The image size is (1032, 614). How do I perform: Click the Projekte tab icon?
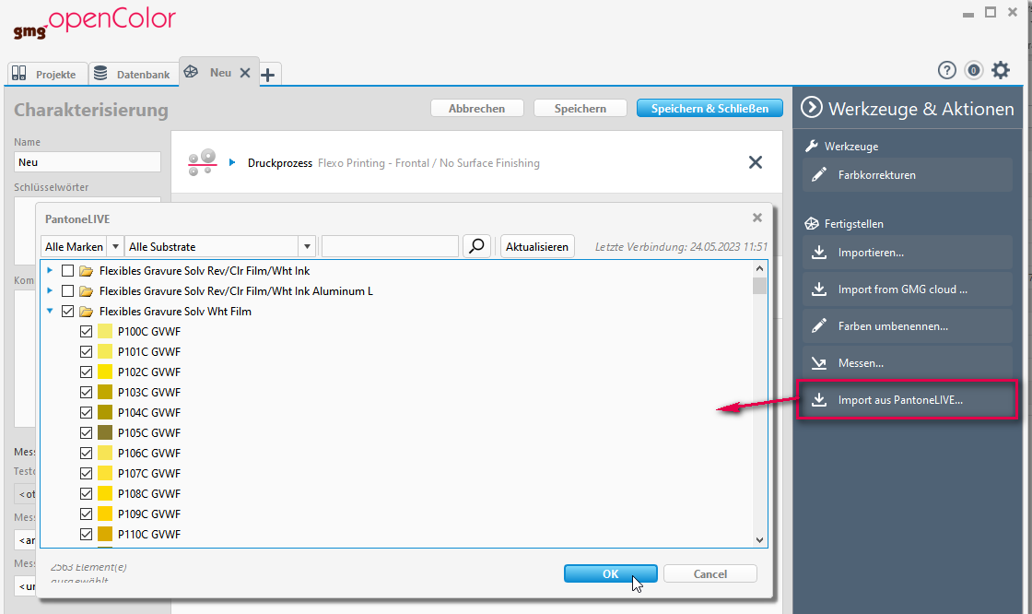(x=19, y=73)
